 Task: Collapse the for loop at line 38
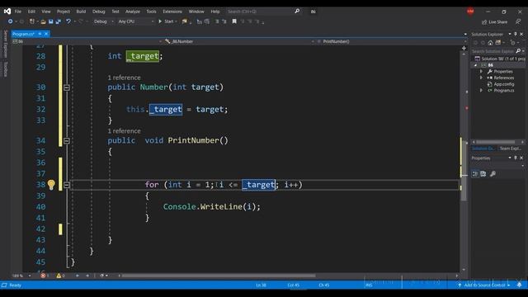(67, 185)
